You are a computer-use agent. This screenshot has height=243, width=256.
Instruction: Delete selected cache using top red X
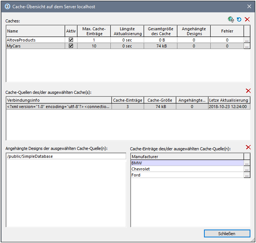click(x=247, y=19)
